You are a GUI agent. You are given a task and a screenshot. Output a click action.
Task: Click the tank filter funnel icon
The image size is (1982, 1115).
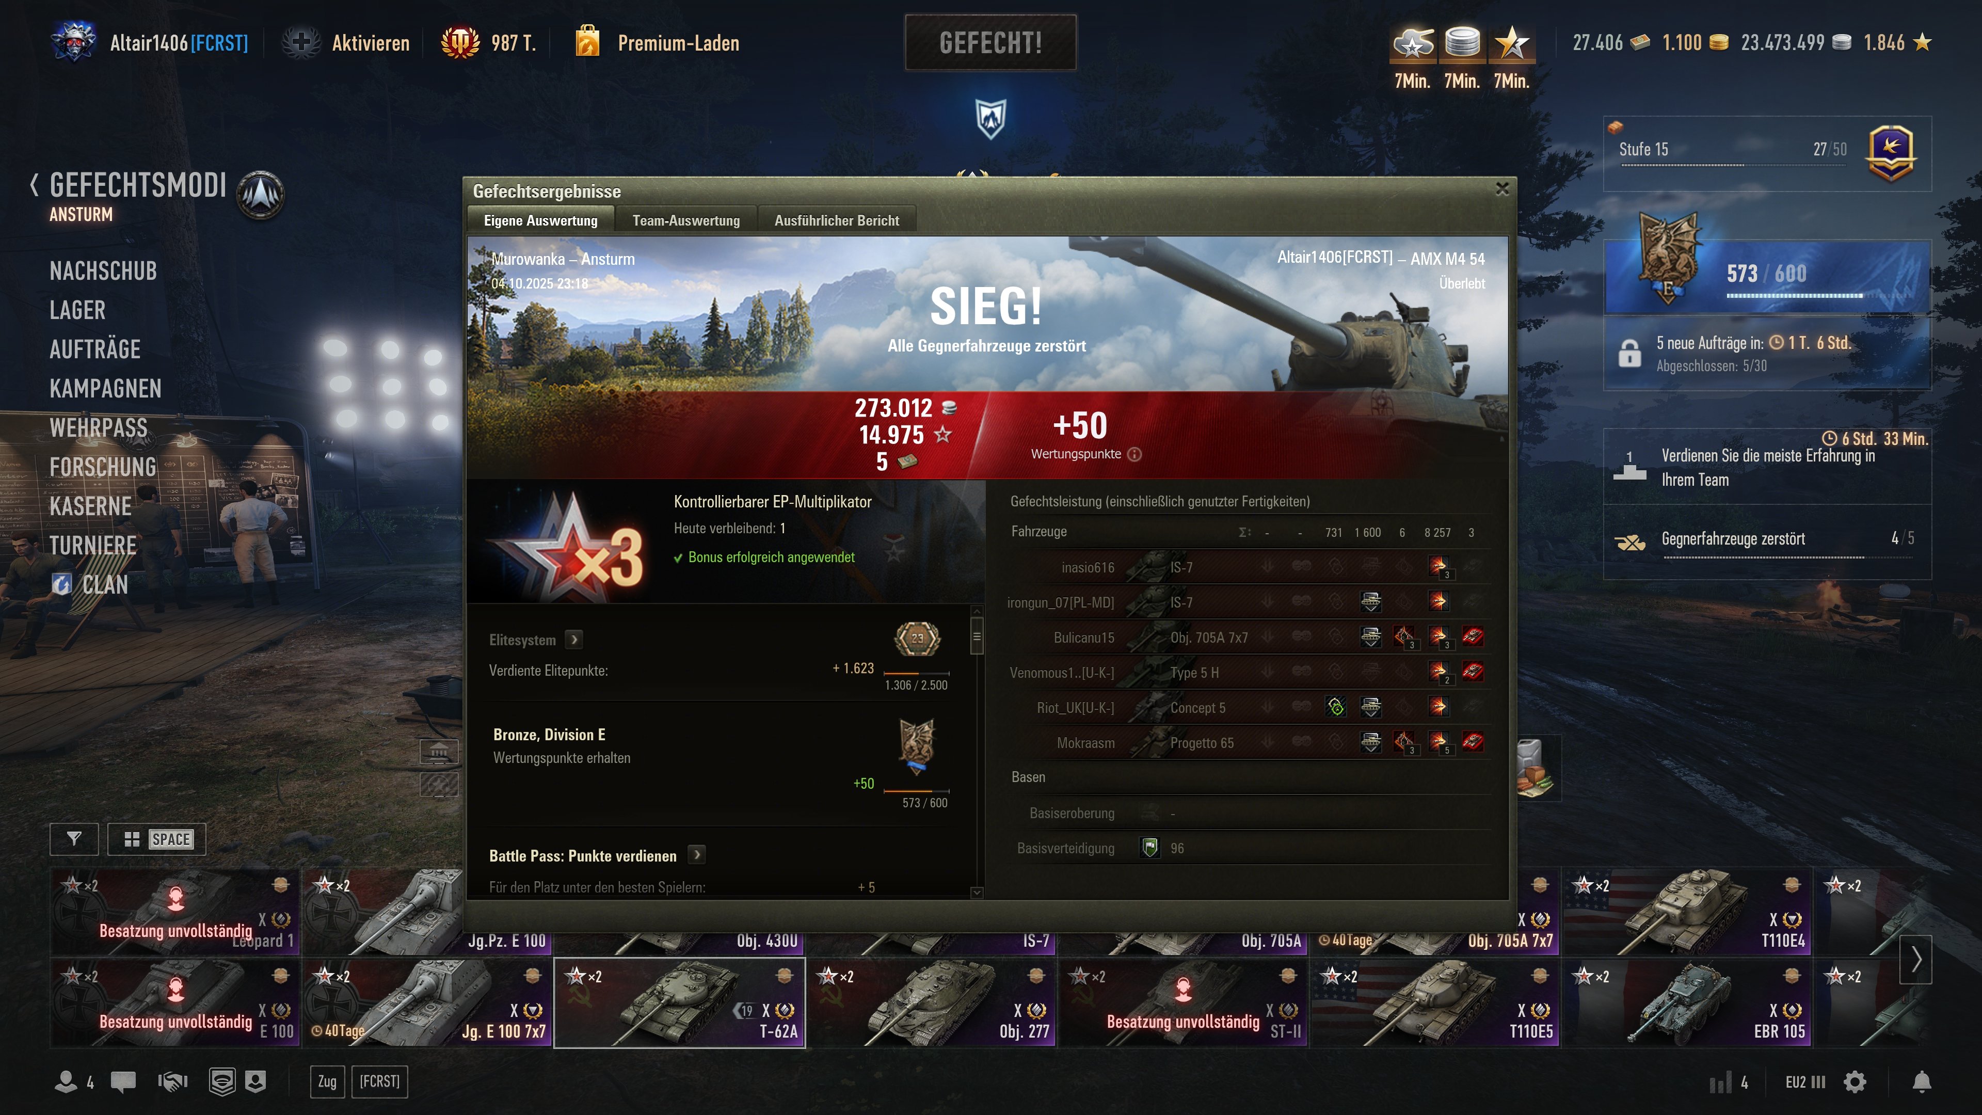[74, 839]
